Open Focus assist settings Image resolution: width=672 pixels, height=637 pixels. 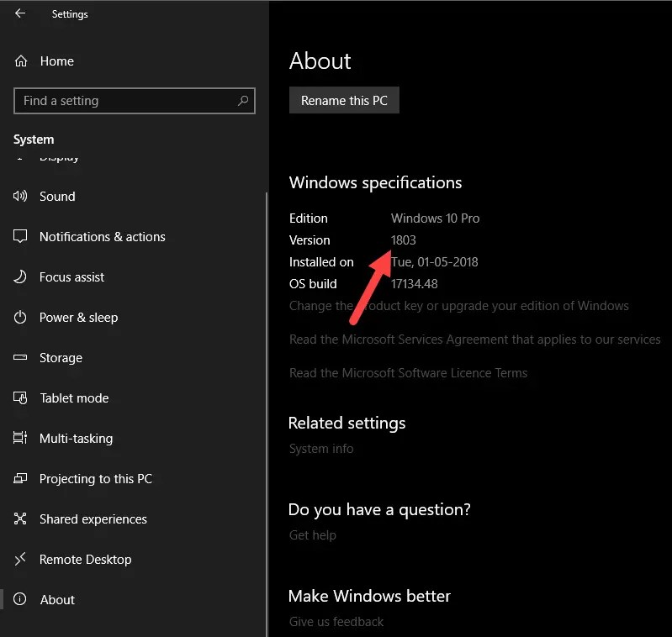tap(71, 277)
